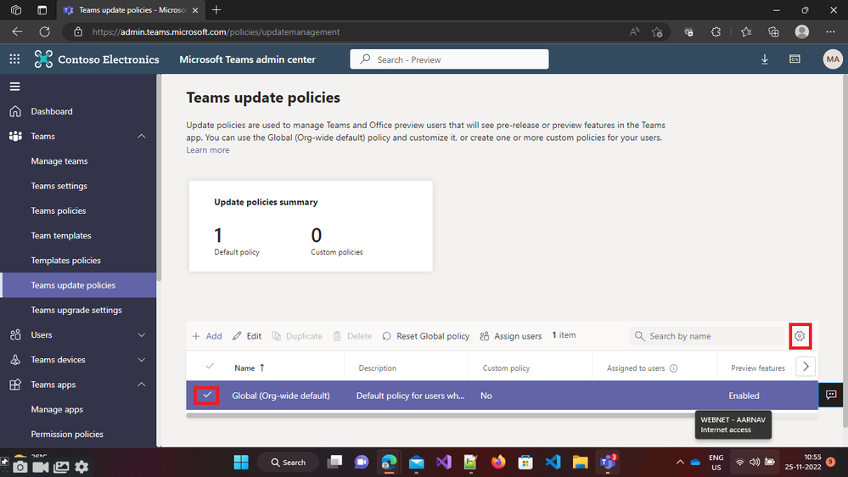The image size is (848, 477).
Task: Click the browser back arrow
Action: tap(17, 32)
